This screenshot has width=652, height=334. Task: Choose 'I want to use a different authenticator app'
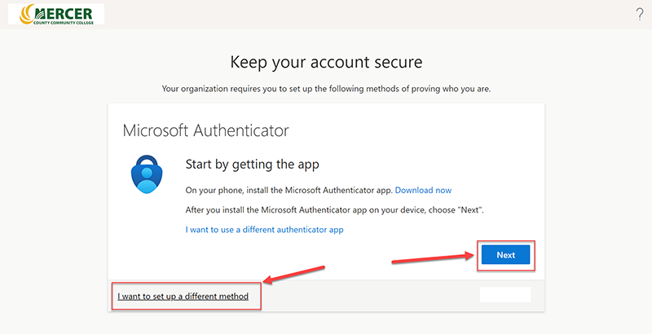tap(265, 230)
